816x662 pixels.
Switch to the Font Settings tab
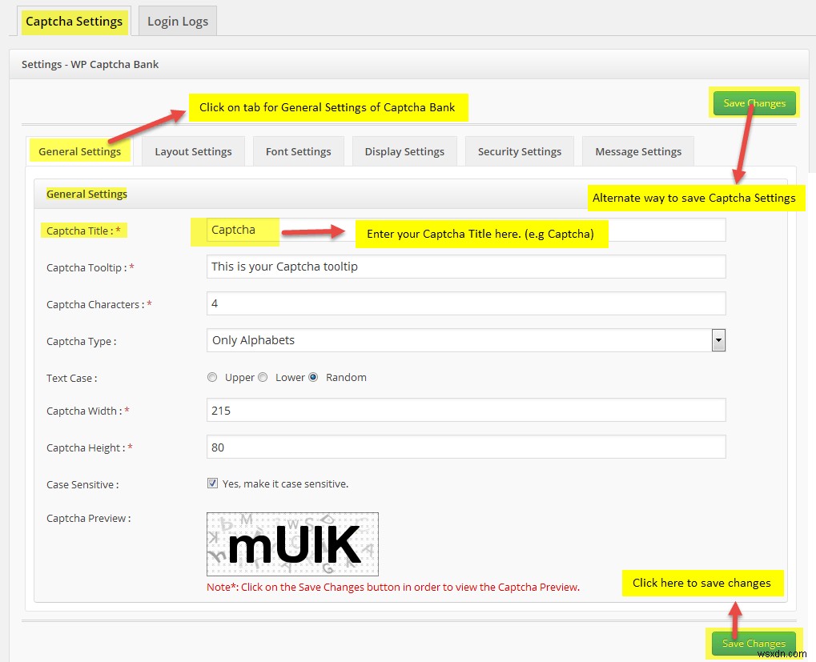click(298, 150)
